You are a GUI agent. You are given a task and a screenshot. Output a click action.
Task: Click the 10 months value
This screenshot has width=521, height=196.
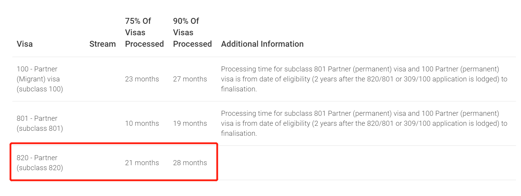click(142, 123)
